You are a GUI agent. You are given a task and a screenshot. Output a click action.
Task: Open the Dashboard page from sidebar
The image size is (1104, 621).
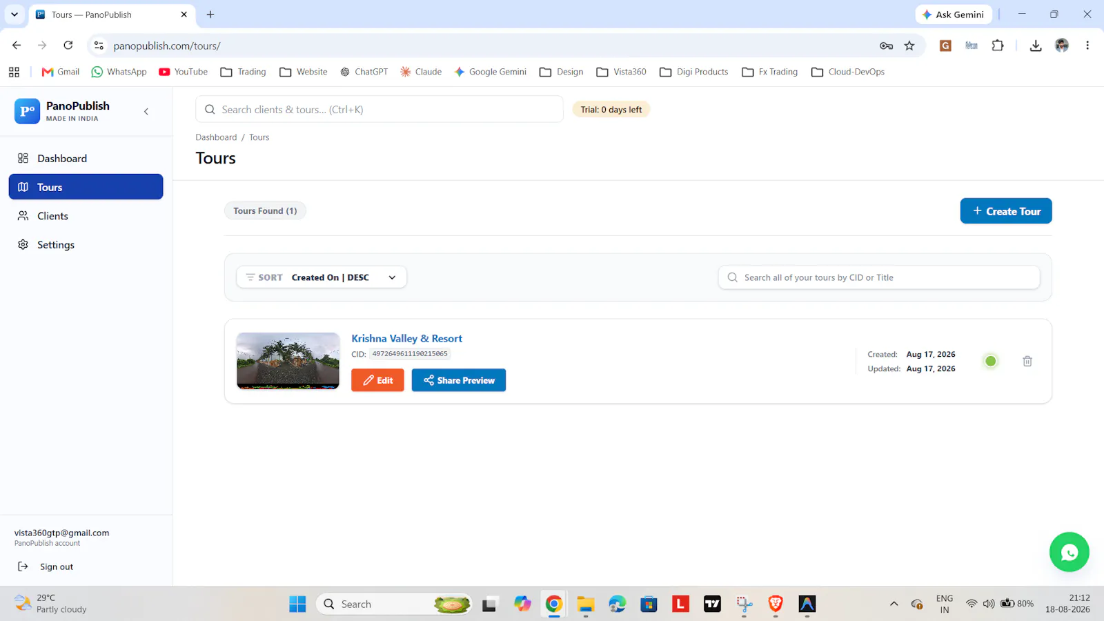(x=86, y=158)
